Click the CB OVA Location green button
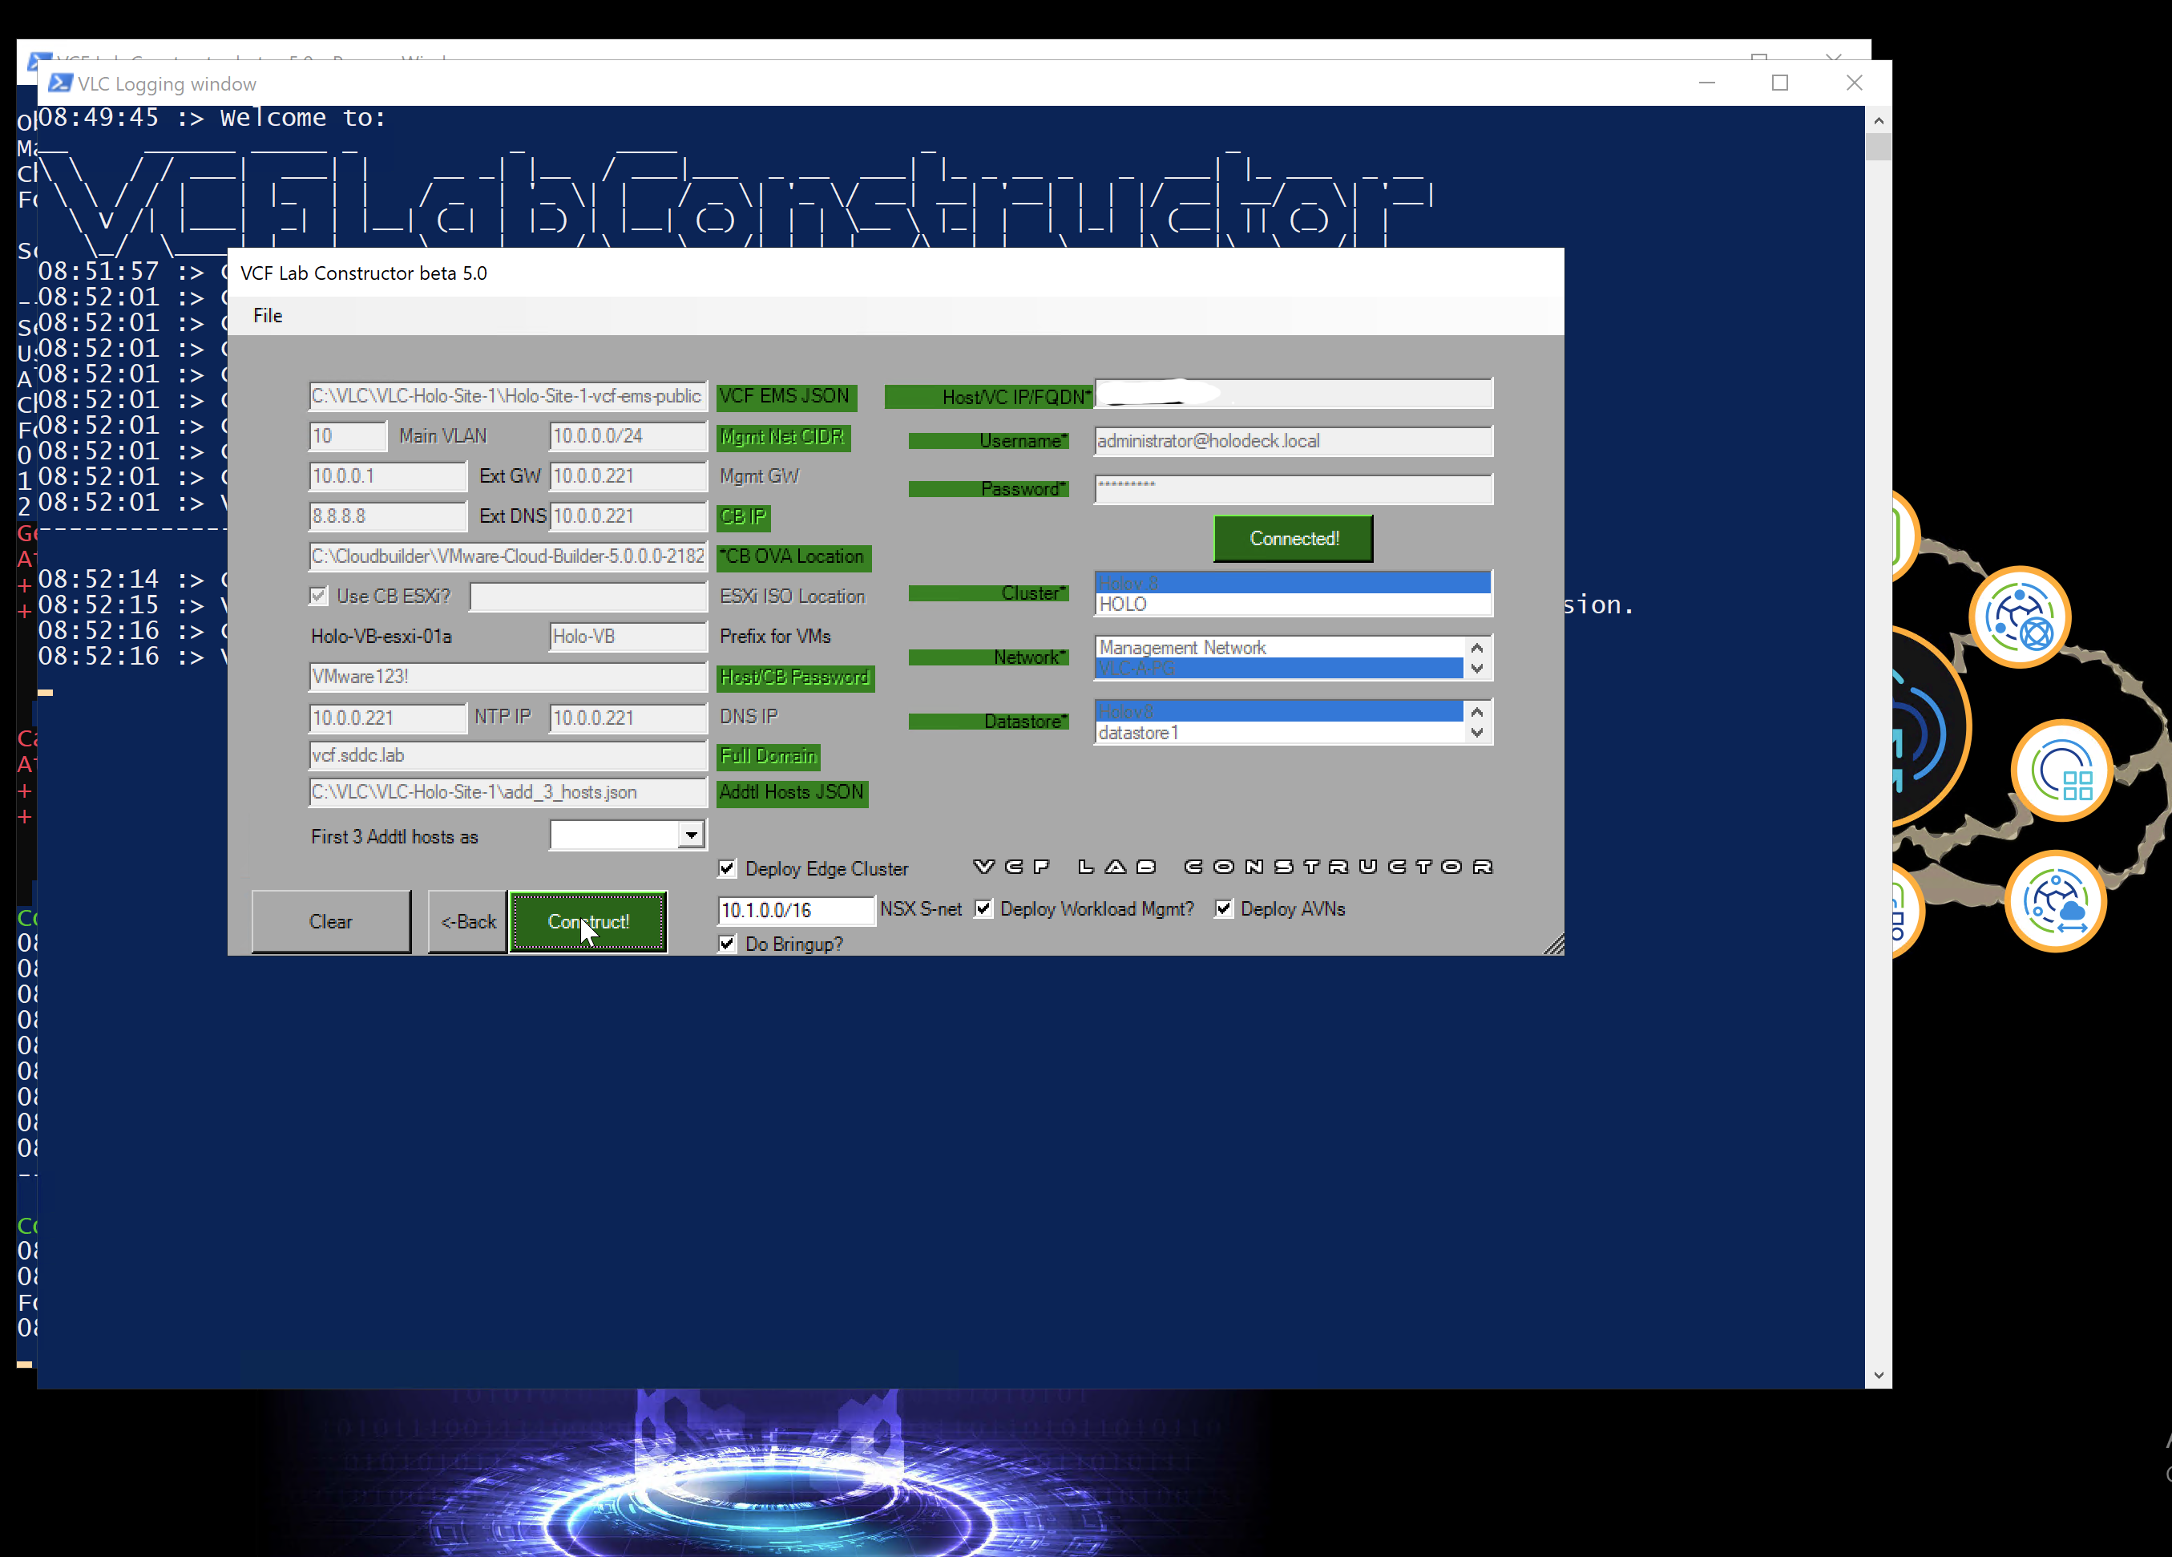 (793, 556)
